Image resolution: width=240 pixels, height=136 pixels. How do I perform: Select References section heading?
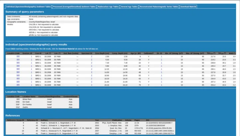coord(13,115)
